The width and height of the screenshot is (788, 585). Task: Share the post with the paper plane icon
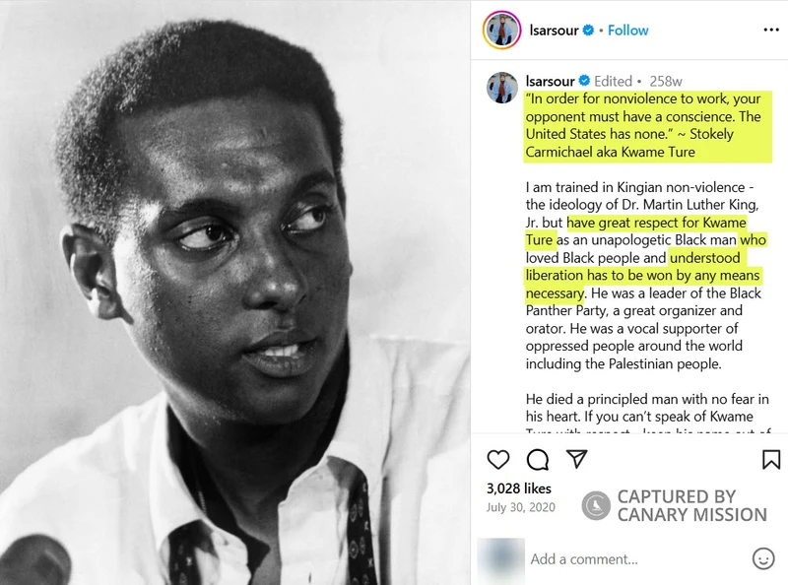pyautogui.click(x=575, y=459)
